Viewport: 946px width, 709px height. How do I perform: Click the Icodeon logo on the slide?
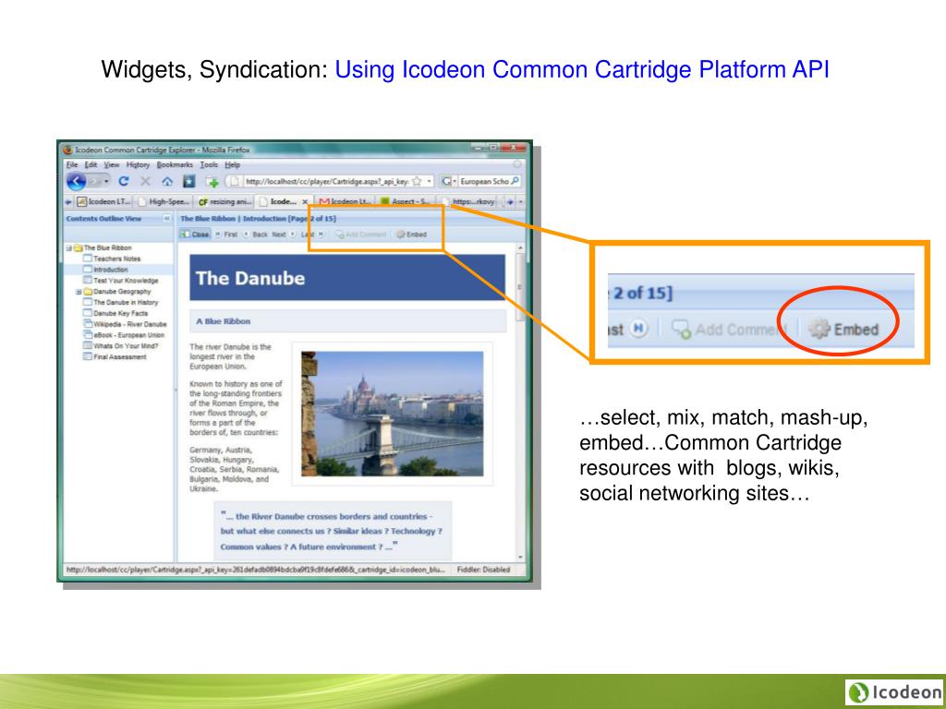click(x=894, y=692)
